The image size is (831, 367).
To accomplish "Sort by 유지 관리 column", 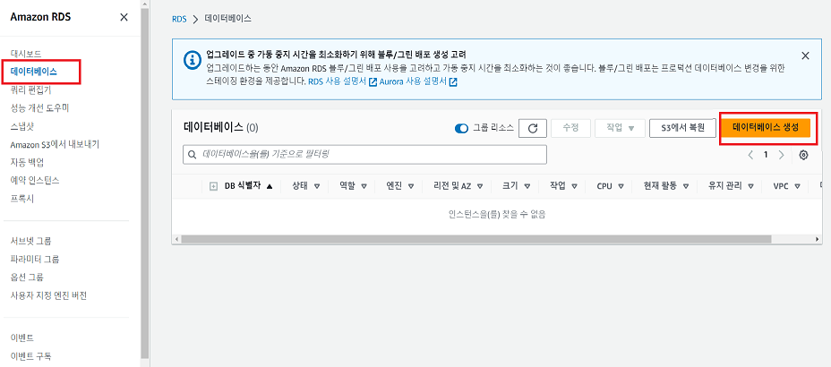I will coord(731,186).
